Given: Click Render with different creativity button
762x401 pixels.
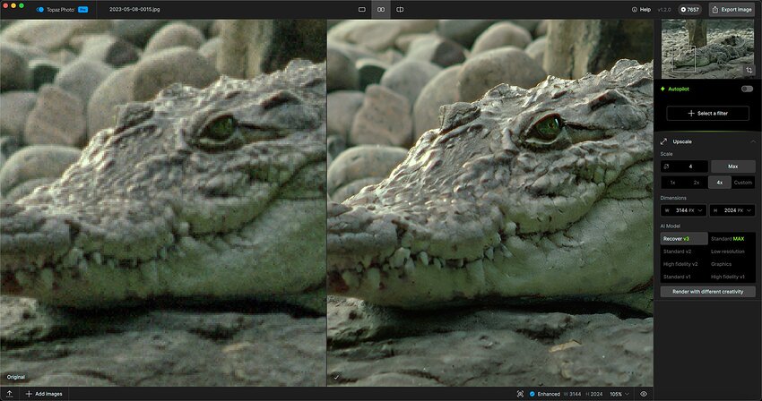Looking at the screenshot, I should [707, 292].
